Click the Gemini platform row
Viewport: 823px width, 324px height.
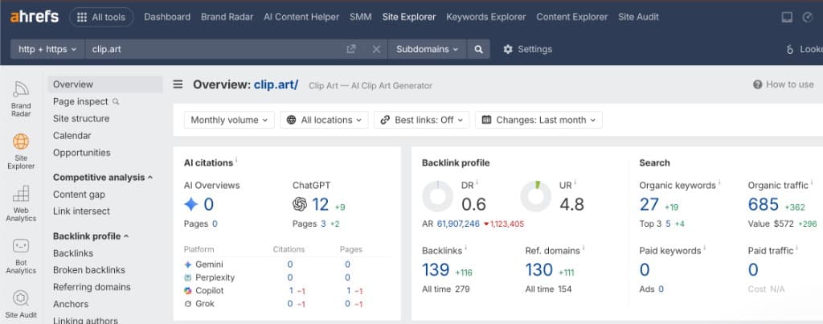pos(285,265)
